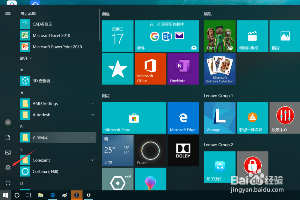300x200 pixels.
Task: Launch the Lenovo Vantage tile
Action: (220, 118)
